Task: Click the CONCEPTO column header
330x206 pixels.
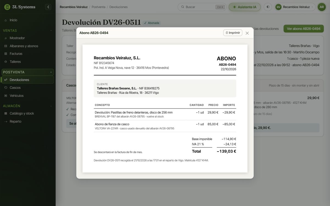Action: pyautogui.click(x=102, y=105)
